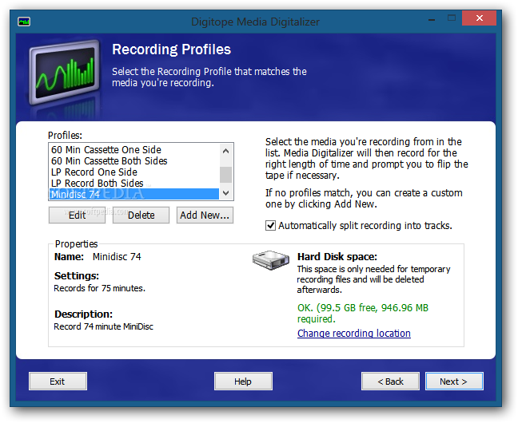Image resolution: width=518 pixels, height=423 pixels.
Task: Click the hard disk drive icon
Action: [271, 260]
